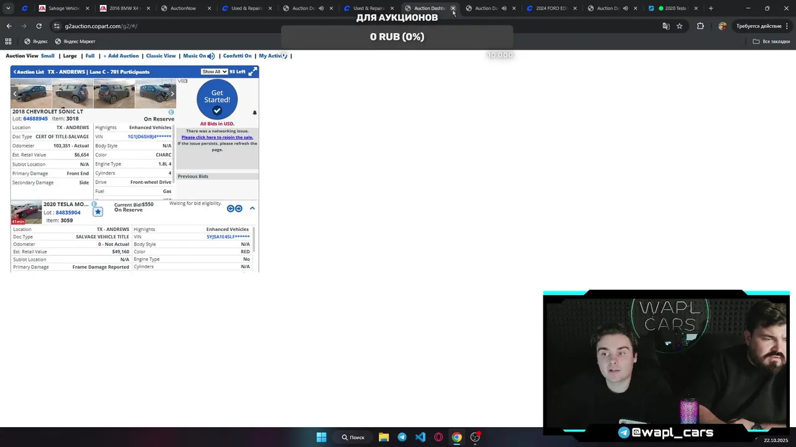The width and height of the screenshot is (796, 447).
Task: Open the Chrome apps grid
Action: pos(8,42)
